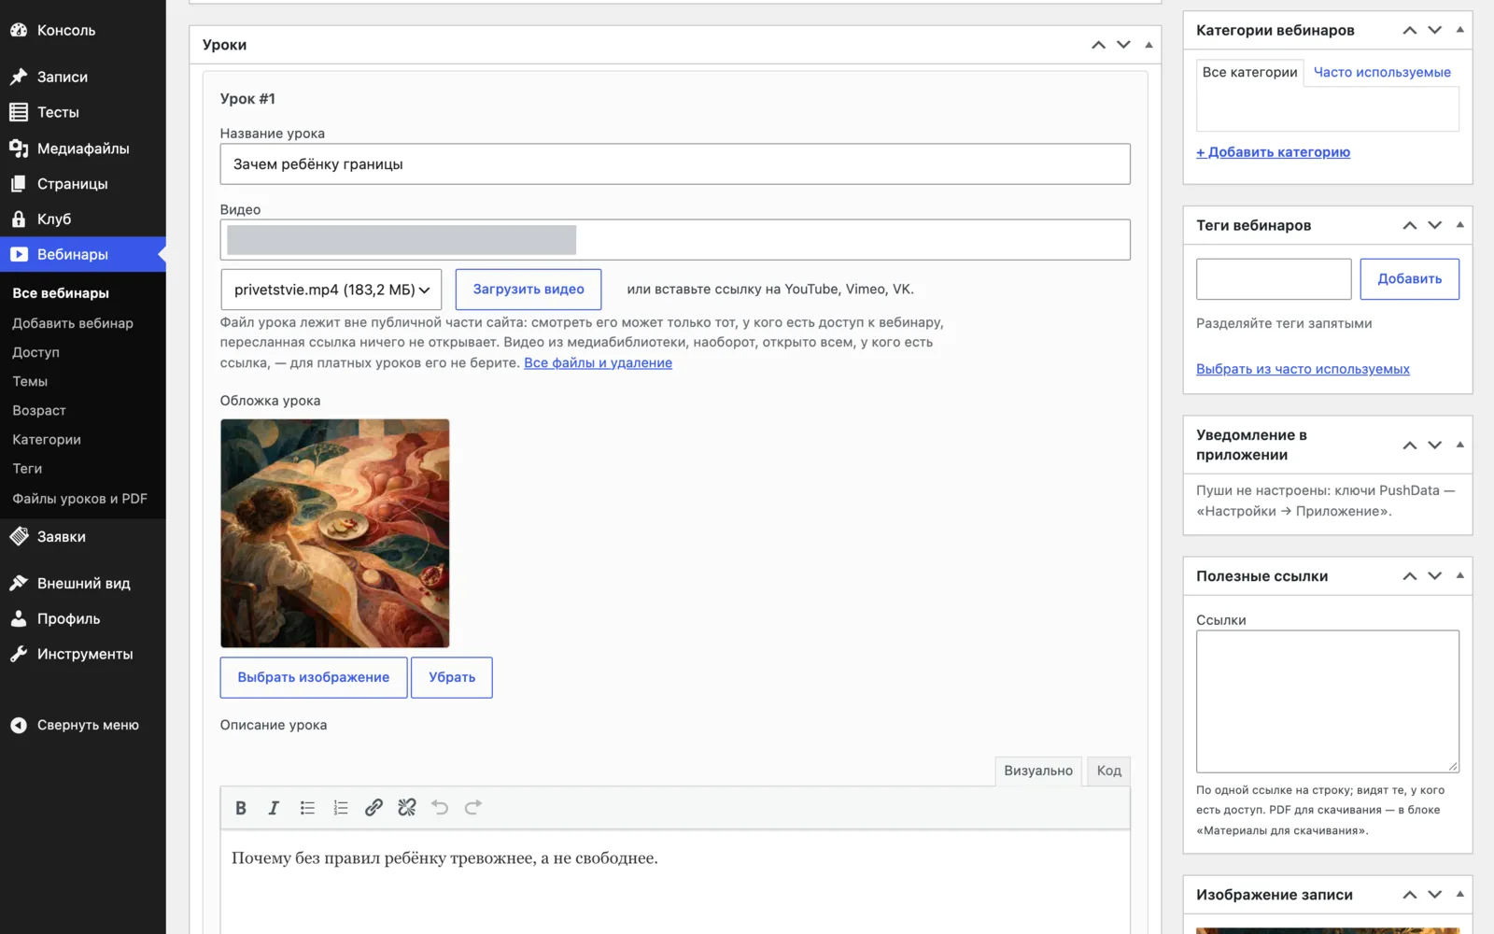This screenshot has height=934, width=1494.
Task: Switch the editor to the Код tab
Action: pyautogui.click(x=1109, y=771)
